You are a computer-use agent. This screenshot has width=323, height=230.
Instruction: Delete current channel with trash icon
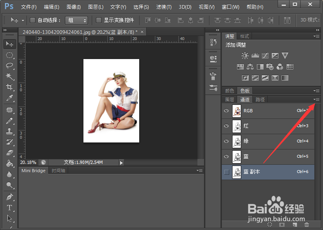click(x=306, y=224)
